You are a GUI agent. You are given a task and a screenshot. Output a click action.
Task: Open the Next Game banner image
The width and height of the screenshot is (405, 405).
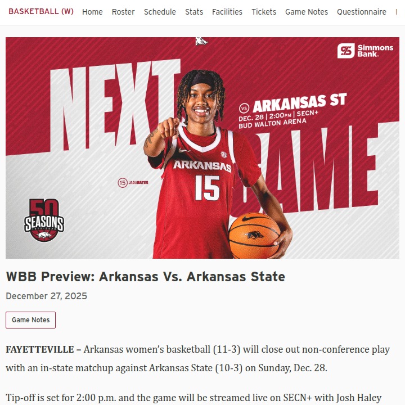click(x=202, y=148)
